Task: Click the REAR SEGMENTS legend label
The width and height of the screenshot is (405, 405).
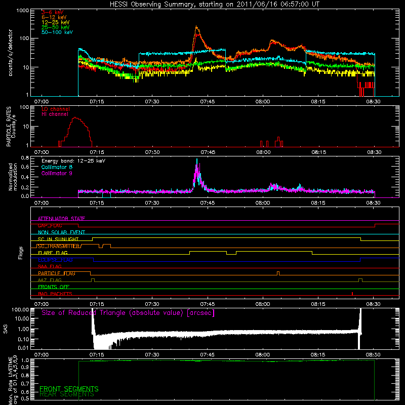Action: coord(67,394)
